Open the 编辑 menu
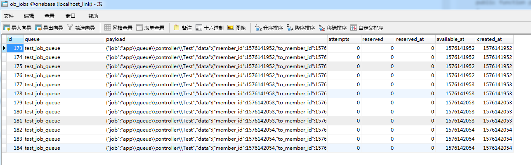This screenshot has width=531, height=165. [29, 16]
